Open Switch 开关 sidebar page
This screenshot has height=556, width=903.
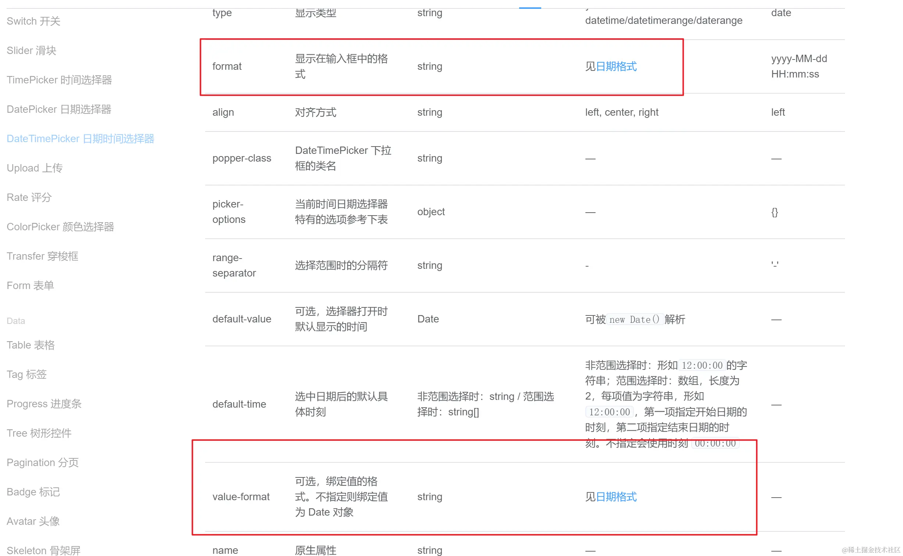(33, 21)
